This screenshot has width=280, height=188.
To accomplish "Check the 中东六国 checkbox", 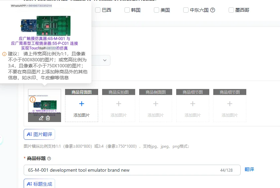I will [186, 10].
